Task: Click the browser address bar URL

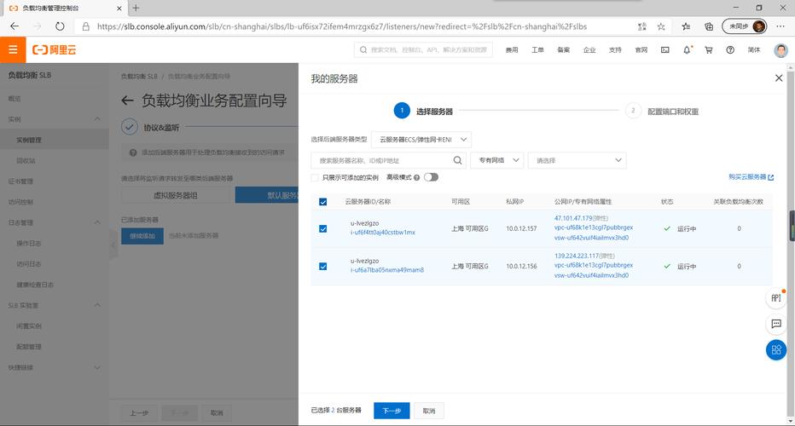Action: [342, 26]
